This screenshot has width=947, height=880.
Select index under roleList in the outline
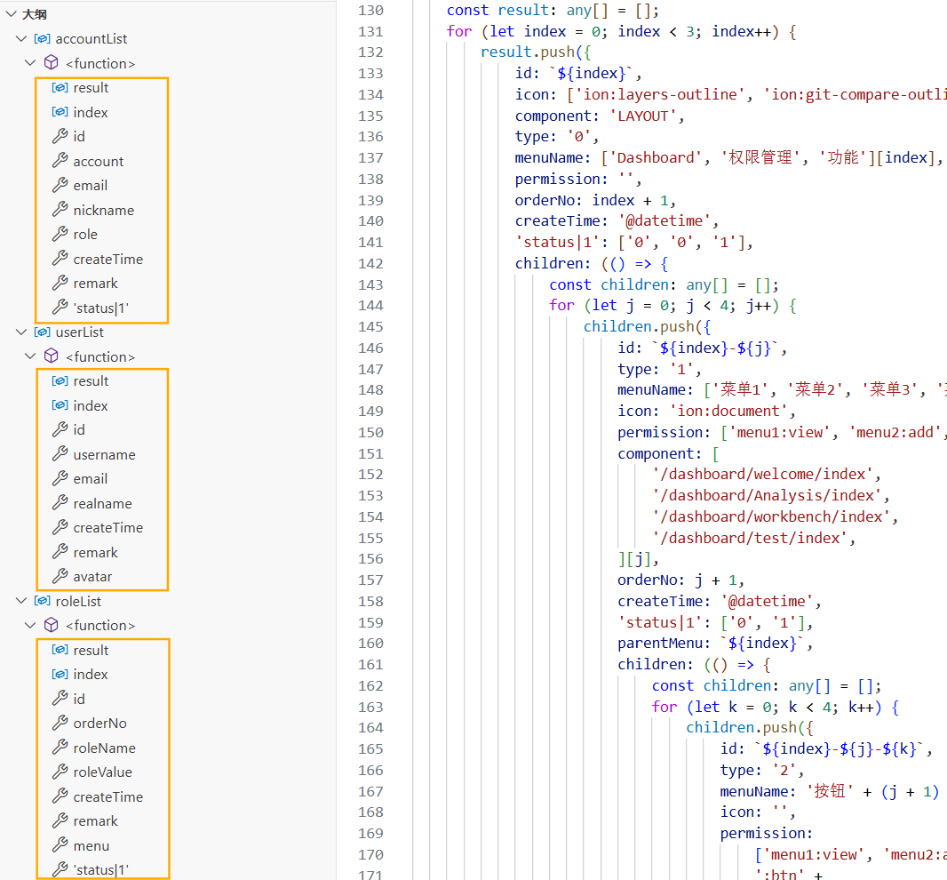click(x=91, y=674)
